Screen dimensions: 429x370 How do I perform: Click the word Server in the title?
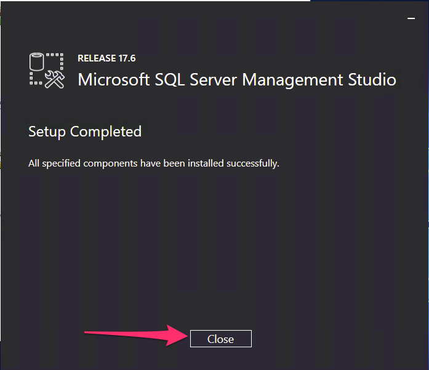pos(213,79)
